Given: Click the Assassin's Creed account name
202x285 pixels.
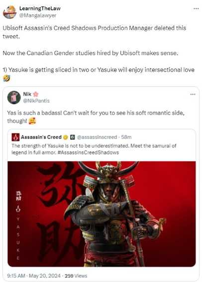Looking at the screenshot, I should [x=41, y=137].
